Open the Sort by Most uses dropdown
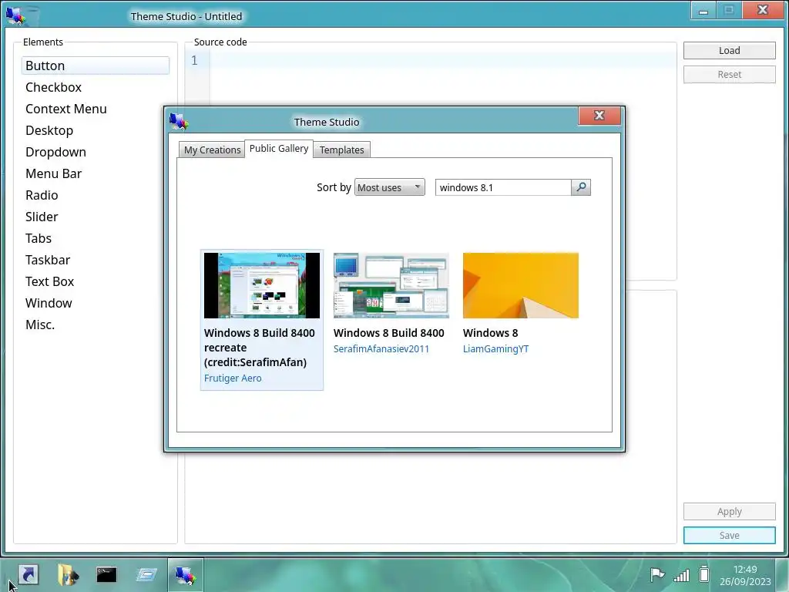The image size is (789, 592). [x=389, y=187]
